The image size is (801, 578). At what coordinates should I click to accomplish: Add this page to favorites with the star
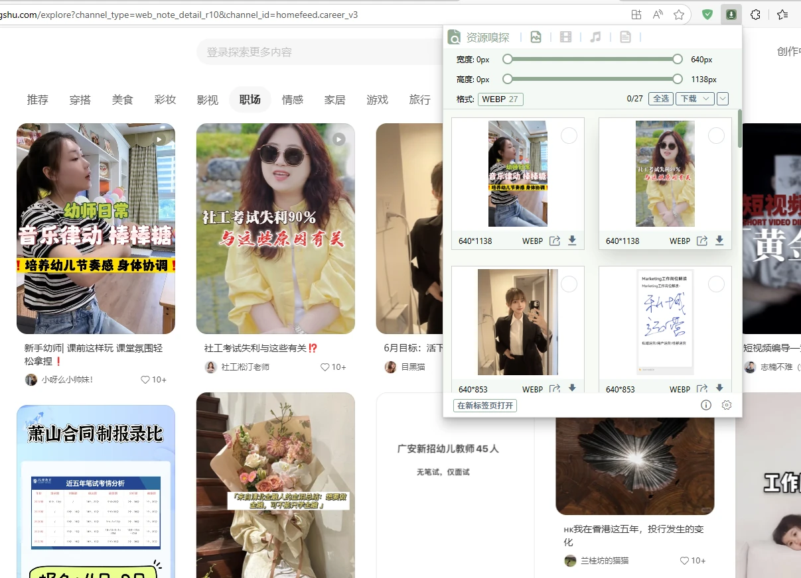678,14
